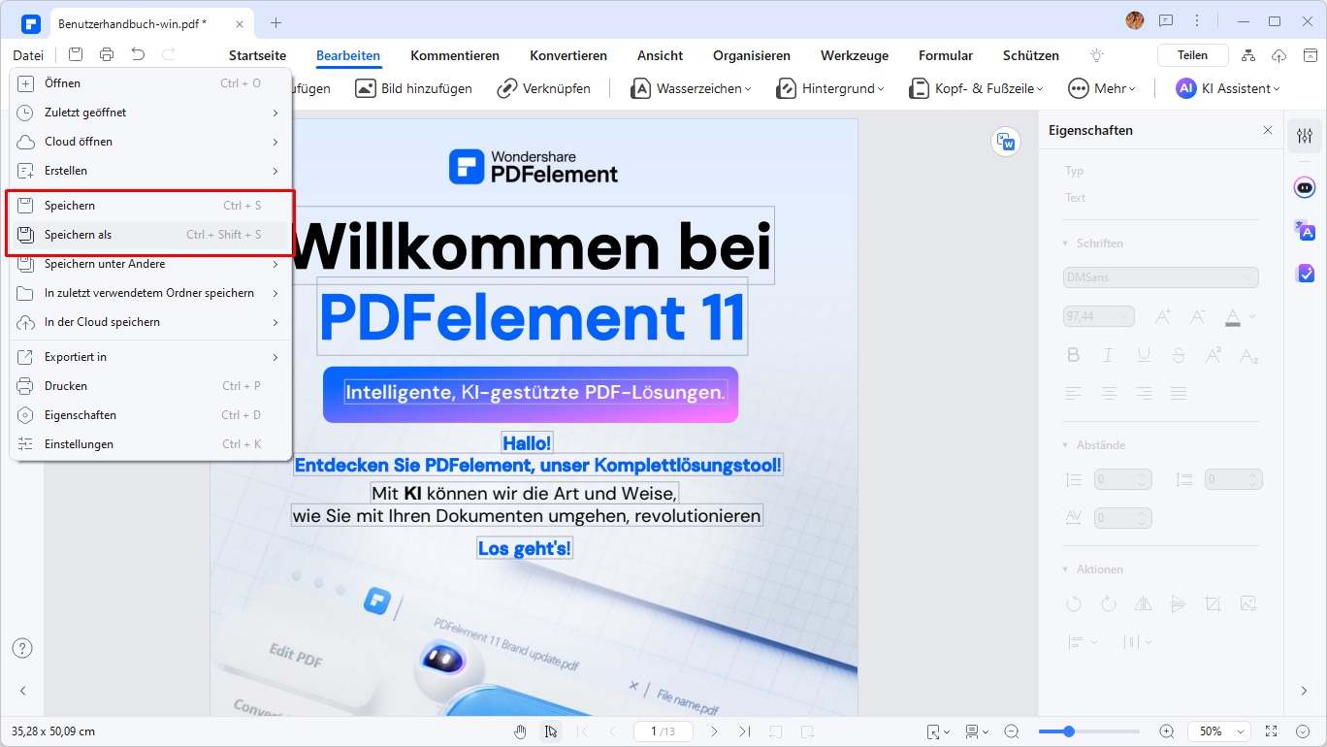Collapse the right sidebar arrow
The image size is (1327, 747).
tap(1305, 691)
